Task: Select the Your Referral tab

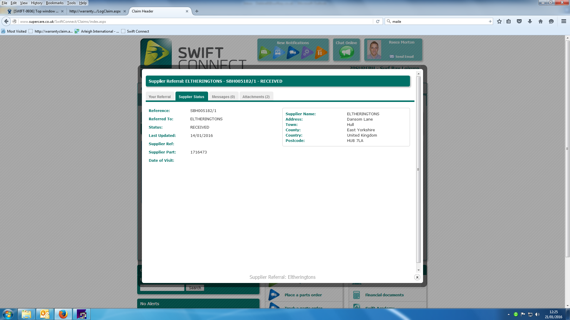Action: tap(160, 97)
